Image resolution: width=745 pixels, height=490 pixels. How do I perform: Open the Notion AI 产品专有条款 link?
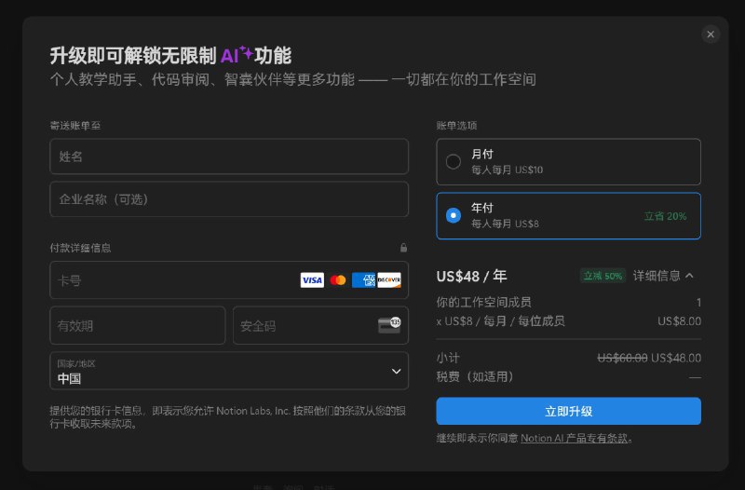tap(574, 438)
